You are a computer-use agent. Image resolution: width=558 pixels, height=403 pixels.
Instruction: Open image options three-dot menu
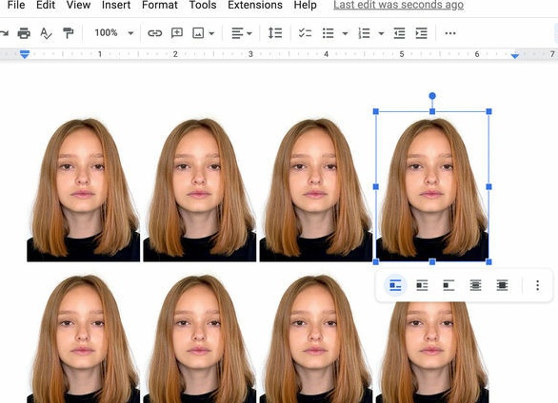pos(537,285)
